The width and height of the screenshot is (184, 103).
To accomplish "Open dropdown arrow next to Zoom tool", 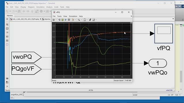I will click(x=81, y=20).
